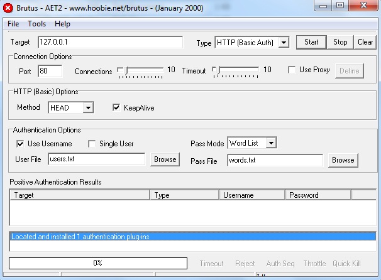Adjust the Timeout slider thumb

219,70
